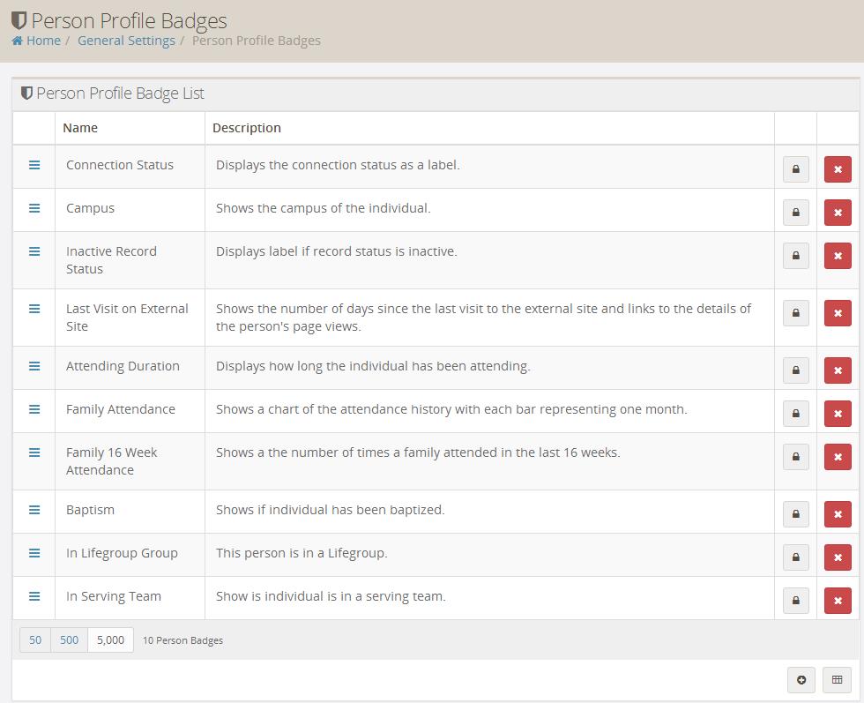Set page size to 5,000
The height and width of the screenshot is (703, 864).
tap(110, 639)
